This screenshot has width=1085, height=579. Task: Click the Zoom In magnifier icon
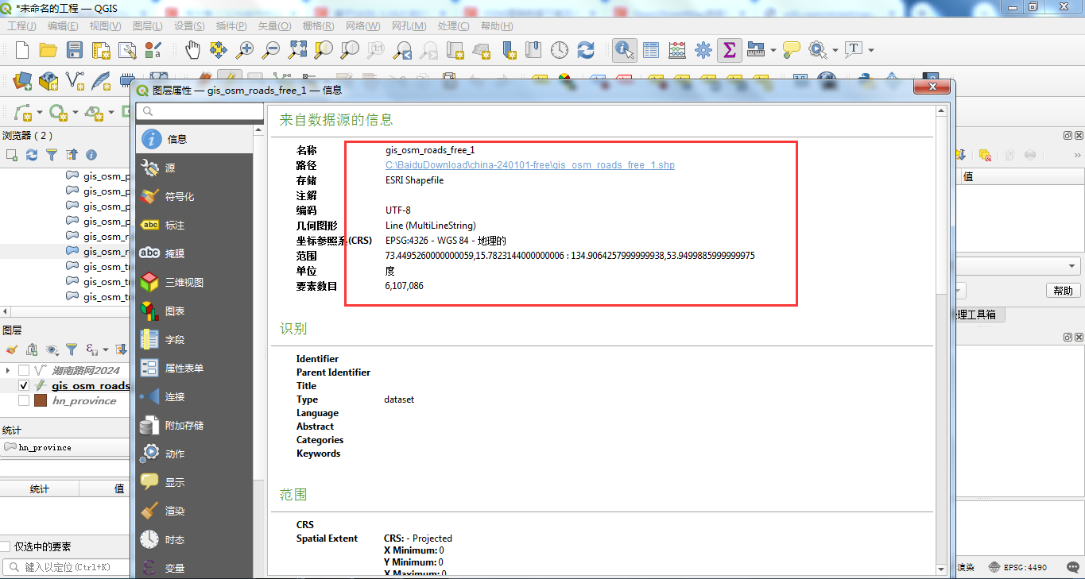pos(245,50)
